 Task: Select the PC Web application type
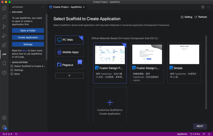coord(69,40)
